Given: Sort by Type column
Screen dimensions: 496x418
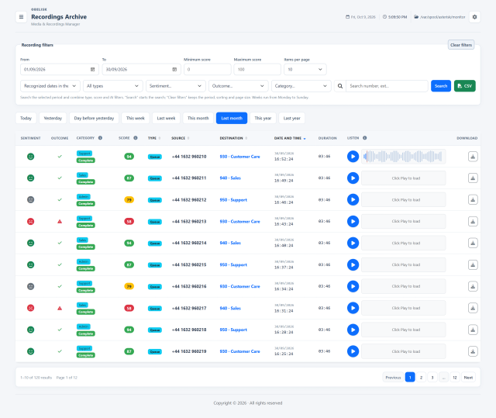Looking at the screenshot, I should pyautogui.click(x=154, y=138).
